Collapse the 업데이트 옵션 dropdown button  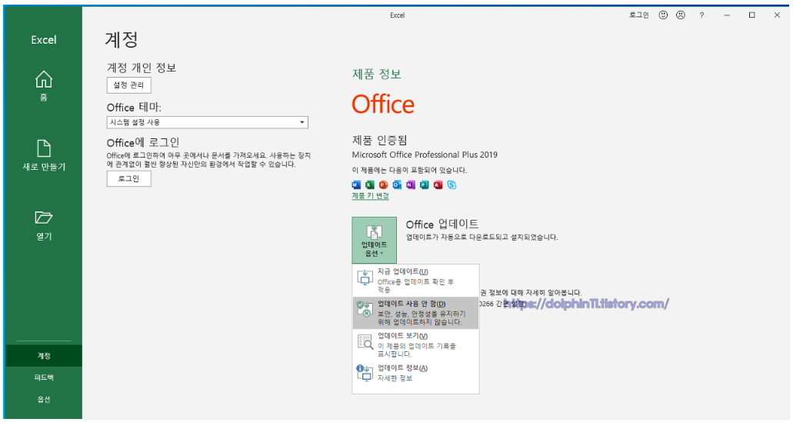click(x=375, y=240)
